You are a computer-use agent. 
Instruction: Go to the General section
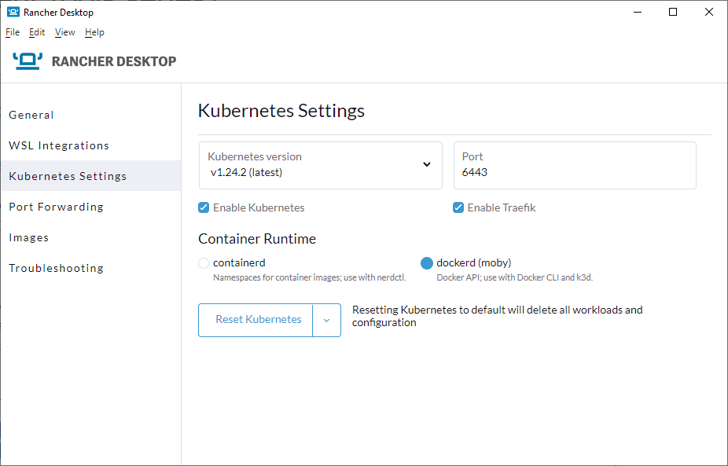tap(91, 115)
